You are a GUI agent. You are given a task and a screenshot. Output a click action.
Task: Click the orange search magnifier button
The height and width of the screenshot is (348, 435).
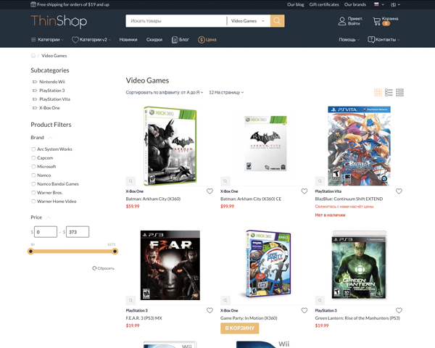[277, 21]
